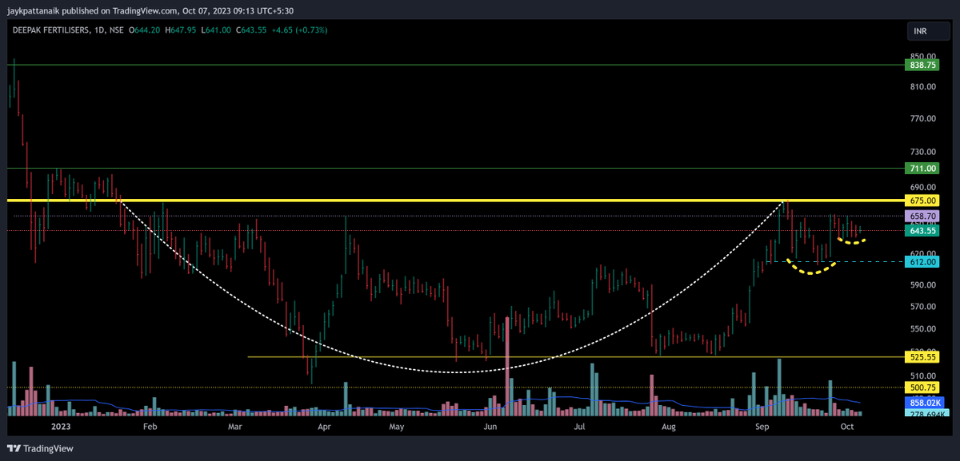Select the 838.75 price label
The image size is (960, 461).
[x=923, y=65]
